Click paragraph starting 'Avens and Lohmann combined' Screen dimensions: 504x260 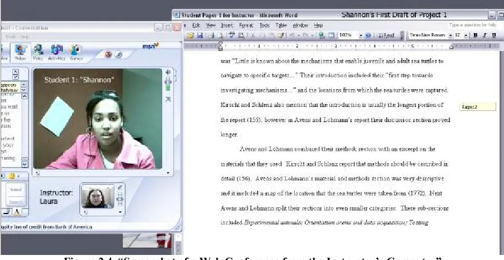[337, 149]
